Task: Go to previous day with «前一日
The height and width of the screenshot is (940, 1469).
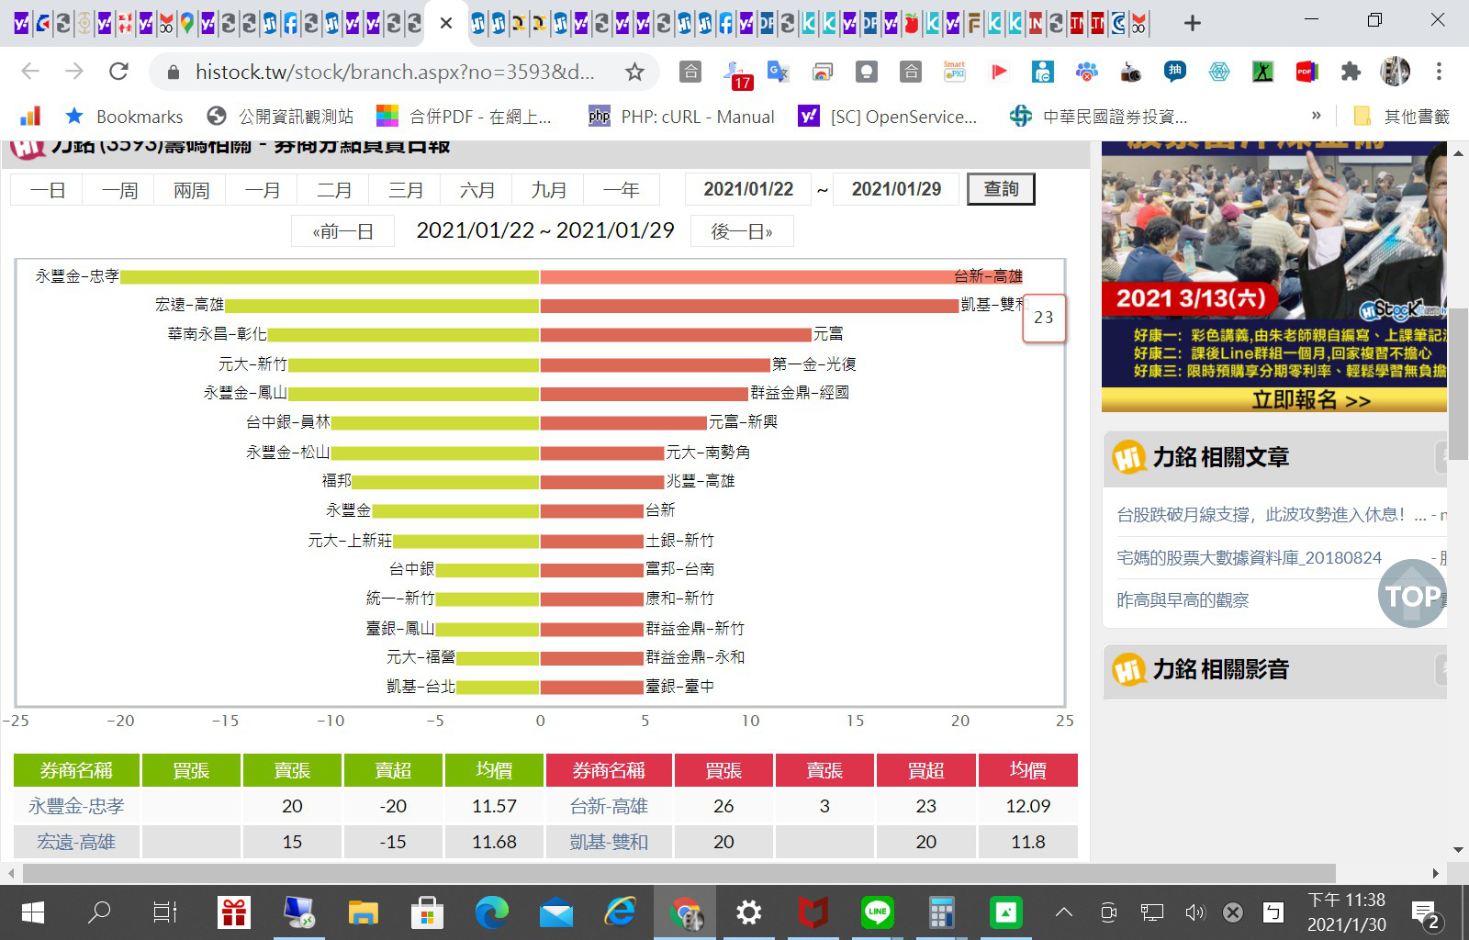Action: click(342, 231)
